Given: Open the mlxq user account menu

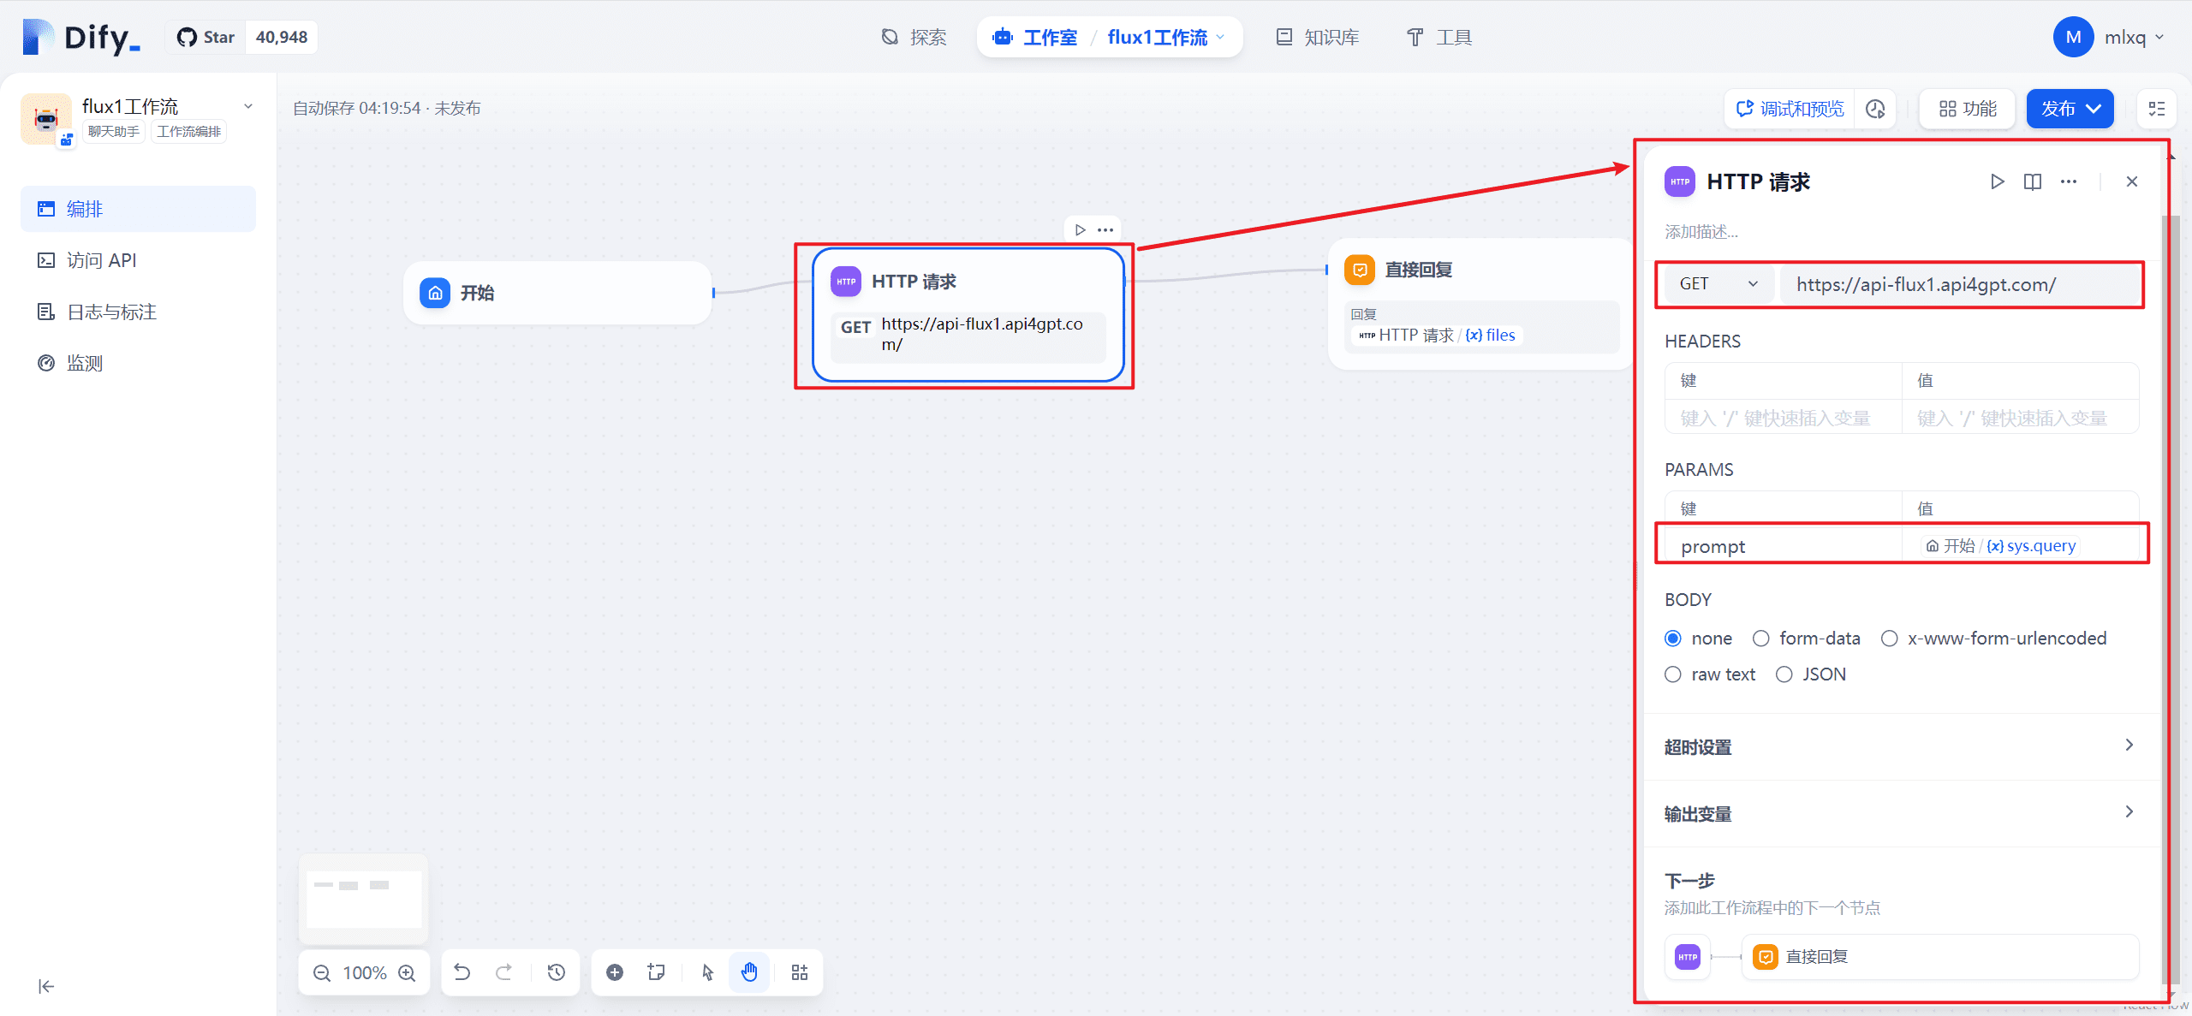Looking at the screenshot, I should 2108,37.
